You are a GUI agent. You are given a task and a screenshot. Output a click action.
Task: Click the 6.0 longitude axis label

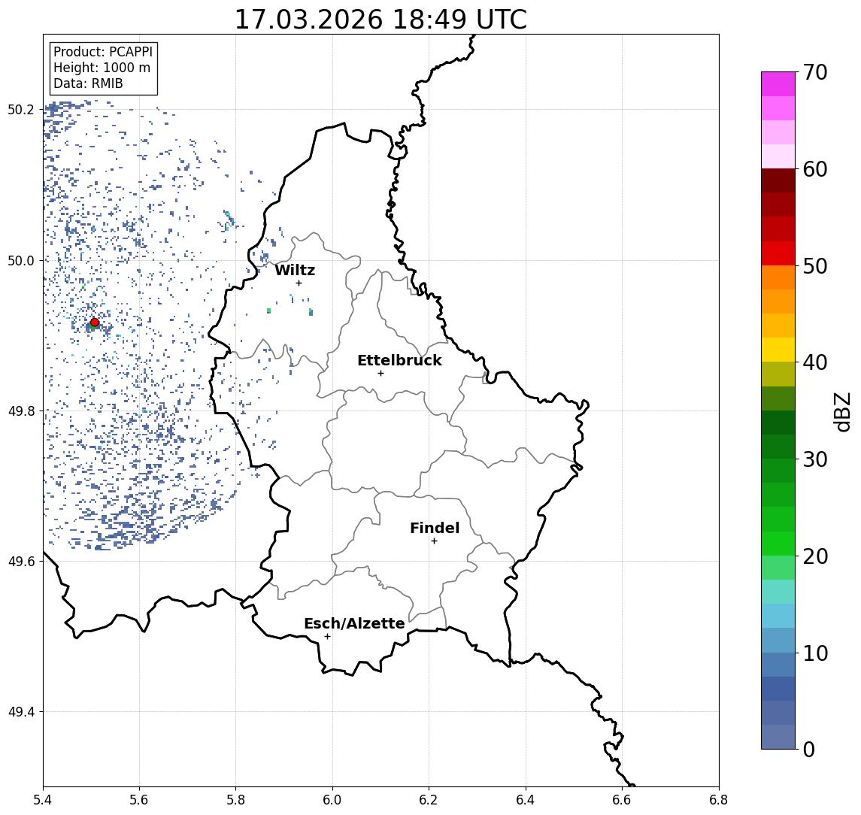click(x=332, y=800)
